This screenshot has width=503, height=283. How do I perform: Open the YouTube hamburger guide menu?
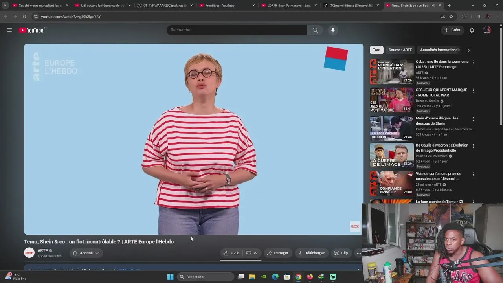coord(9,30)
